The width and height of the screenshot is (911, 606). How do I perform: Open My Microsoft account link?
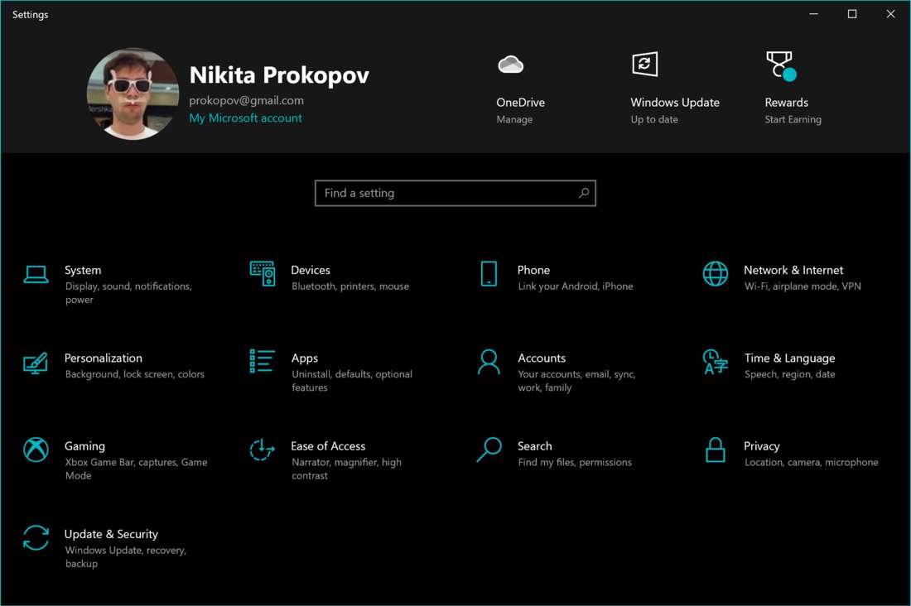pyautogui.click(x=245, y=118)
